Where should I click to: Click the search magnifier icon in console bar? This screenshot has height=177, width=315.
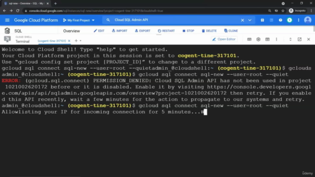click(x=108, y=20)
